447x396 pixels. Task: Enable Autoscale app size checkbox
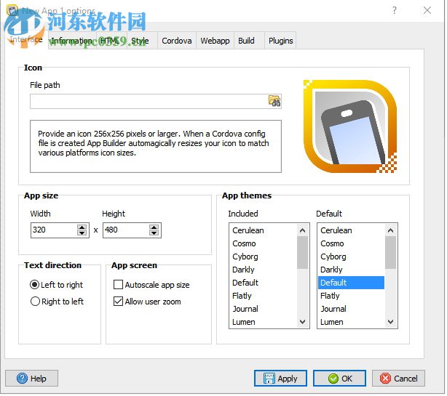151,285
